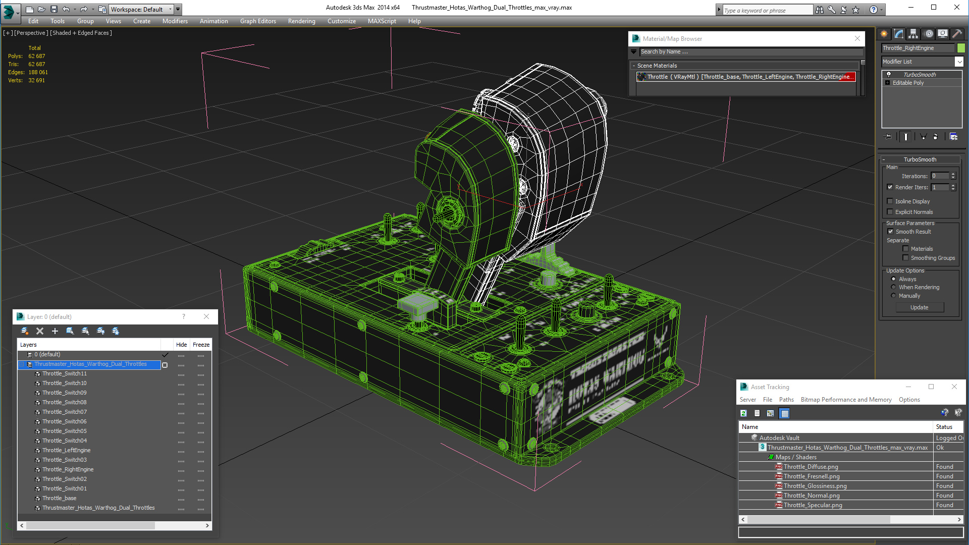Open the Rendering menu
969x545 pixels.
(x=302, y=21)
